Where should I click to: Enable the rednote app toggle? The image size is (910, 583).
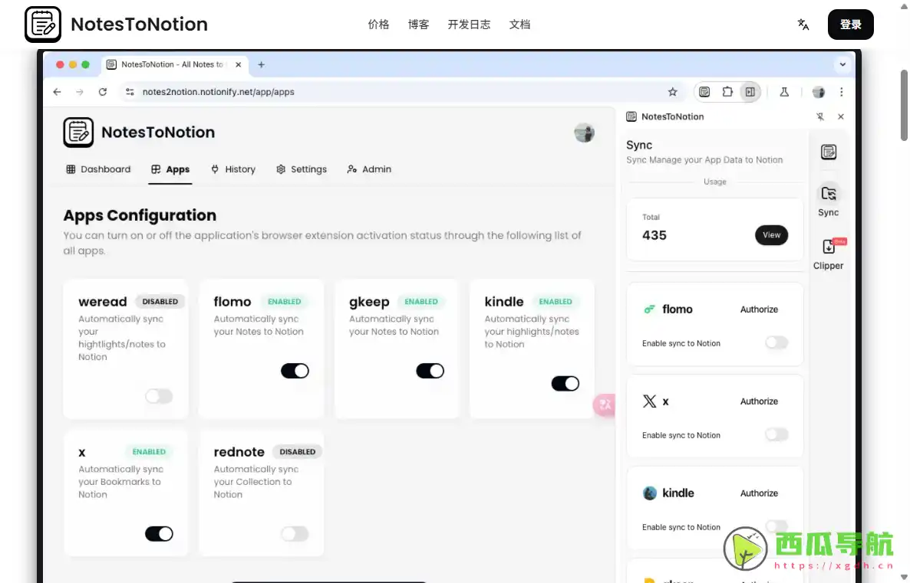[295, 533]
